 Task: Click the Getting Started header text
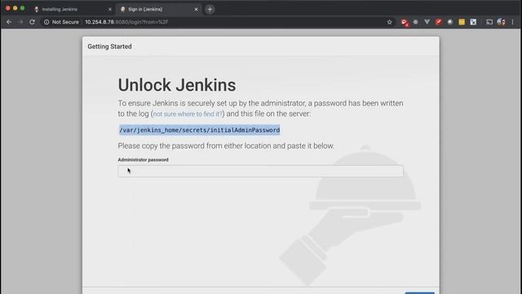[109, 47]
